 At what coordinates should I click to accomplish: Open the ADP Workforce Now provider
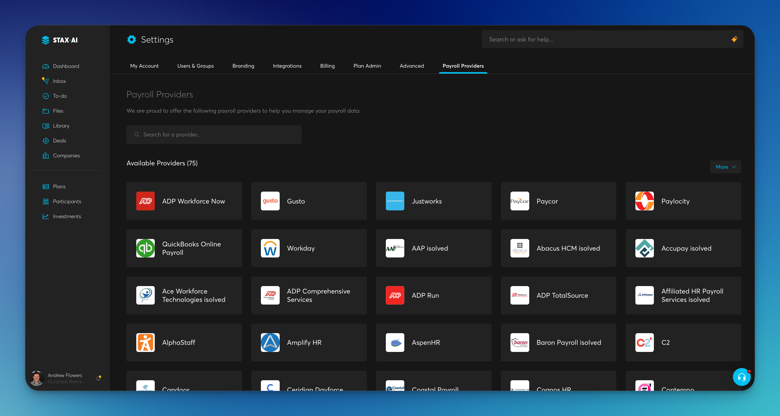184,201
